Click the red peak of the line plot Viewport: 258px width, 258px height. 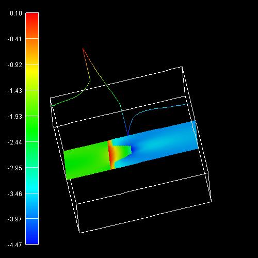(x=83, y=49)
